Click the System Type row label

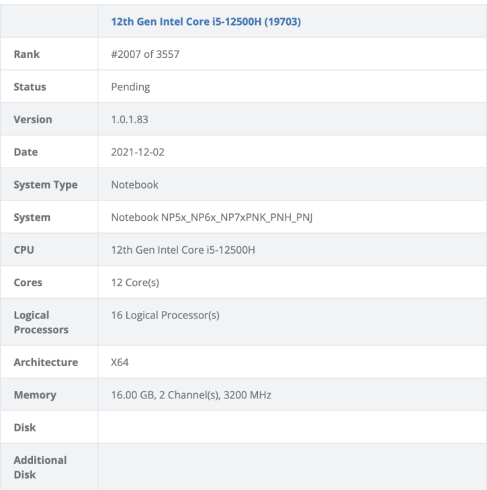pos(46,184)
